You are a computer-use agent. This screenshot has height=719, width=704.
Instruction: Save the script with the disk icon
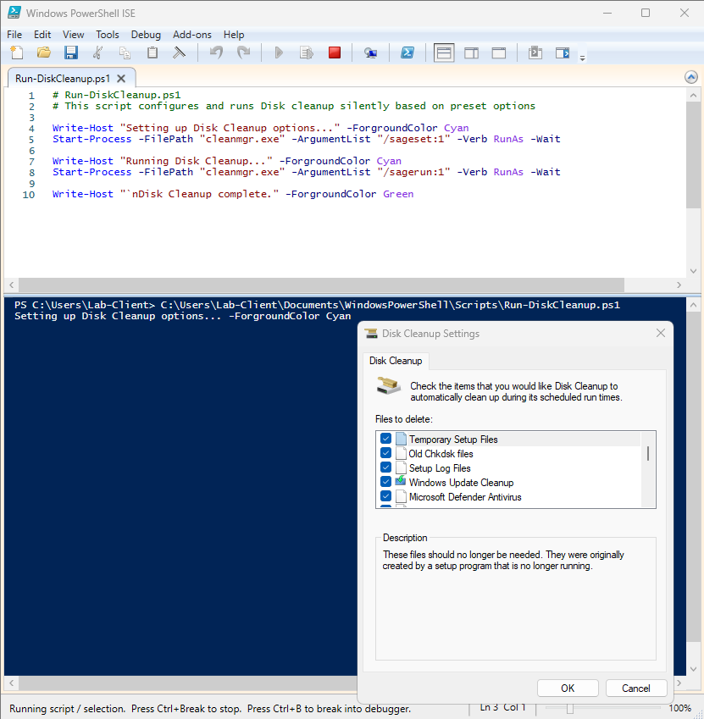tap(71, 52)
